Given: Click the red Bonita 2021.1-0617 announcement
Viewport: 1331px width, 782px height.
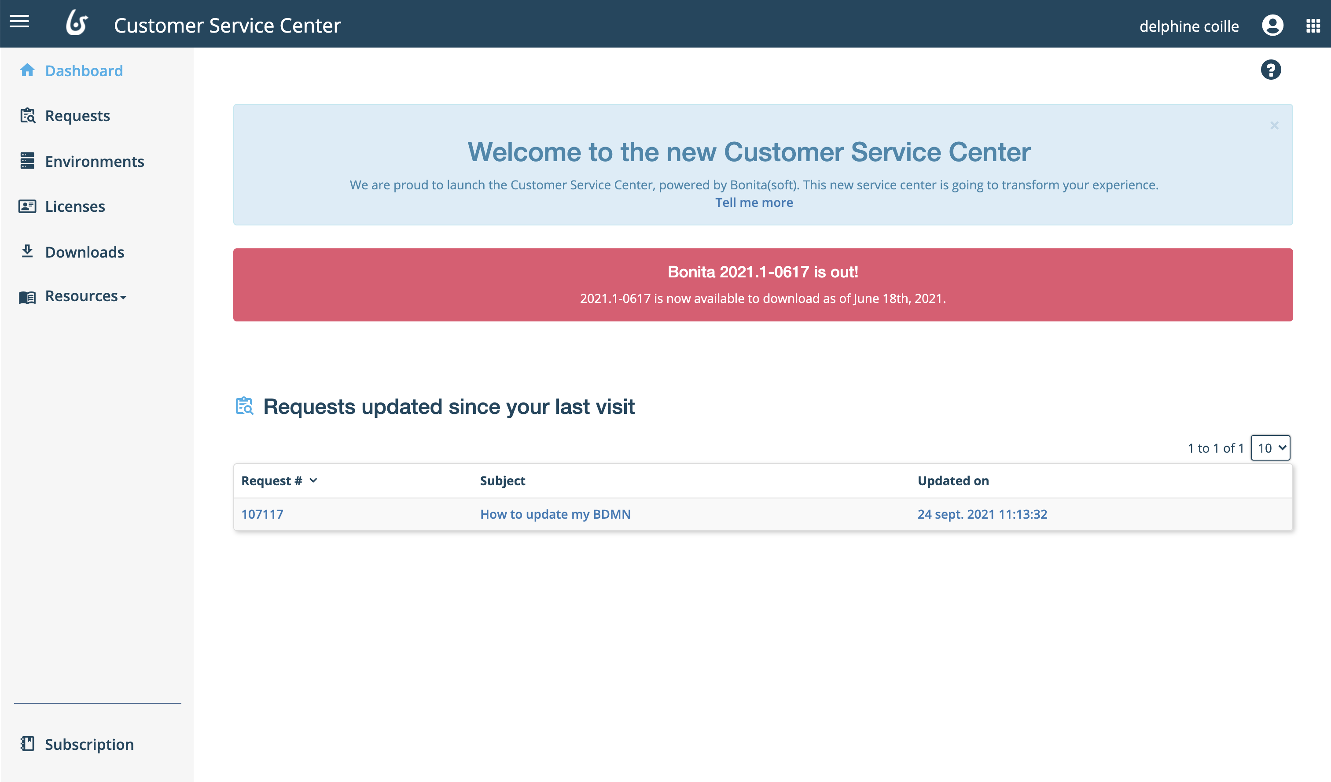Looking at the screenshot, I should point(763,285).
